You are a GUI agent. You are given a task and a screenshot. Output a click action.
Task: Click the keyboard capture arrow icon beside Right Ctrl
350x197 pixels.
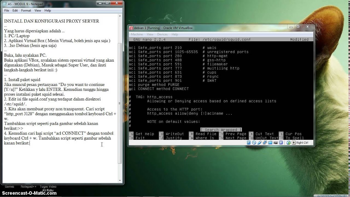pos(294,143)
